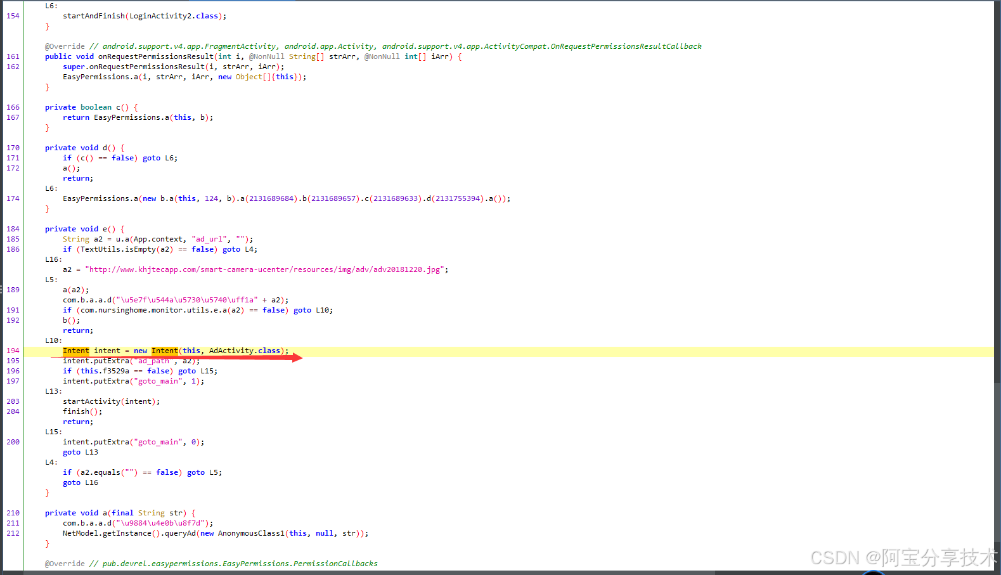Screen dimensions: 1001x575
Task: Select the highlighted Intent type before 'intent ='
Action: click(76, 351)
